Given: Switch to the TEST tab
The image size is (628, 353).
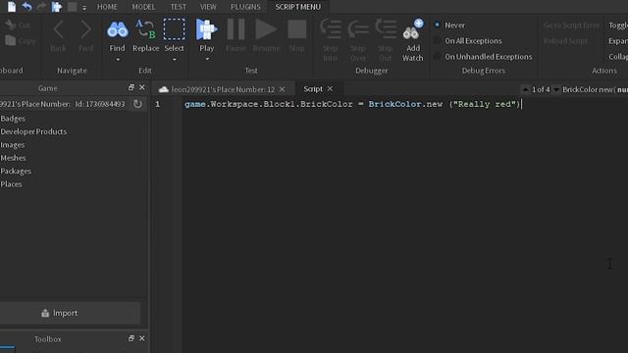Looking at the screenshot, I should pos(179,7).
